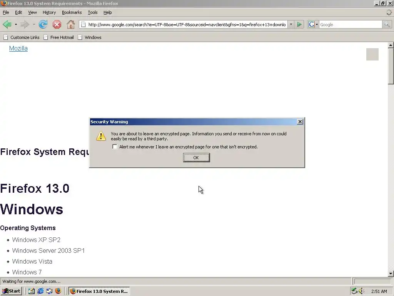Click the volume speaker tray icon
This screenshot has height=296, width=394.
[361, 291]
